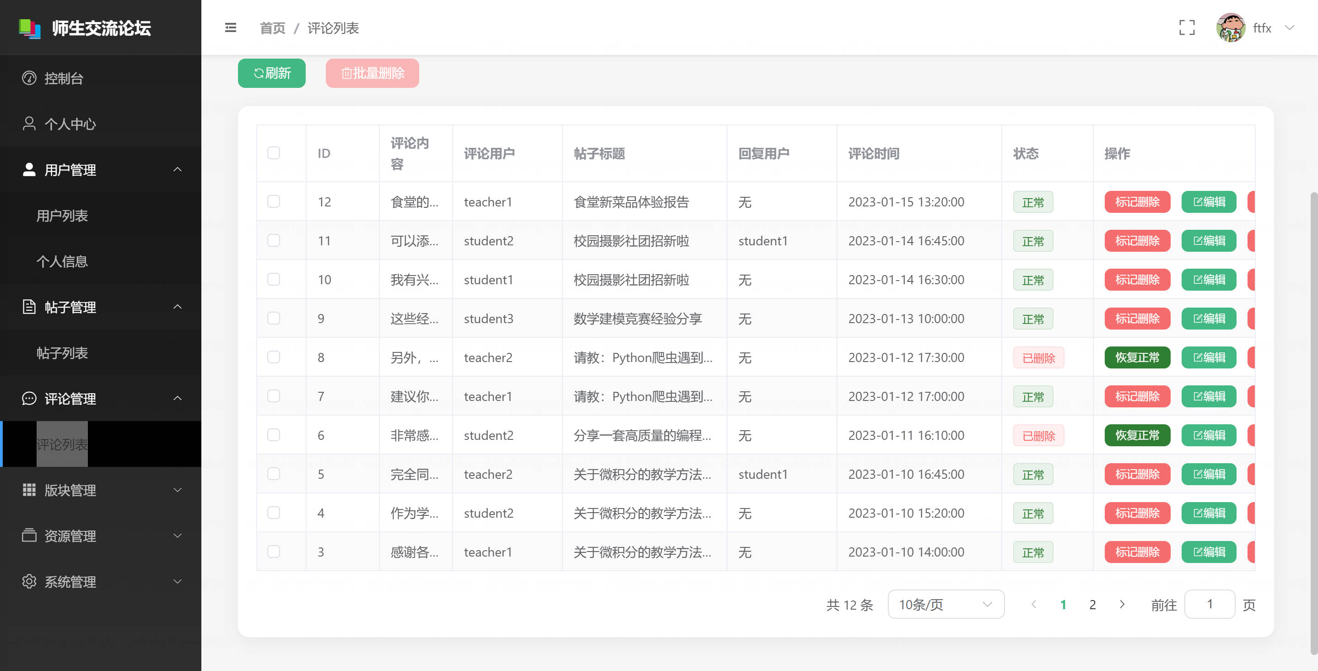Select pagination page 2
This screenshot has height=671, width=1318.
[1092, 605]
